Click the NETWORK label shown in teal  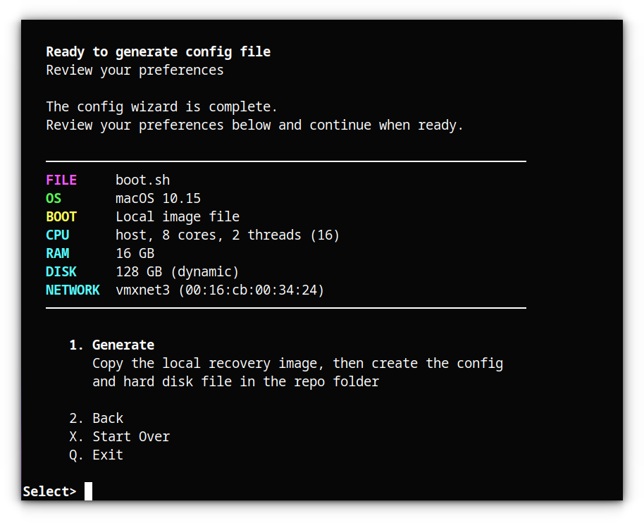[73, 290]
